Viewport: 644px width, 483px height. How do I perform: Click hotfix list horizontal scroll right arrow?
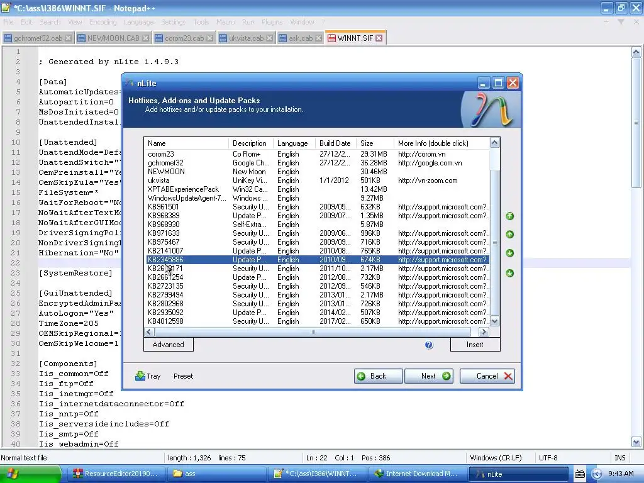tap(484, 332)
